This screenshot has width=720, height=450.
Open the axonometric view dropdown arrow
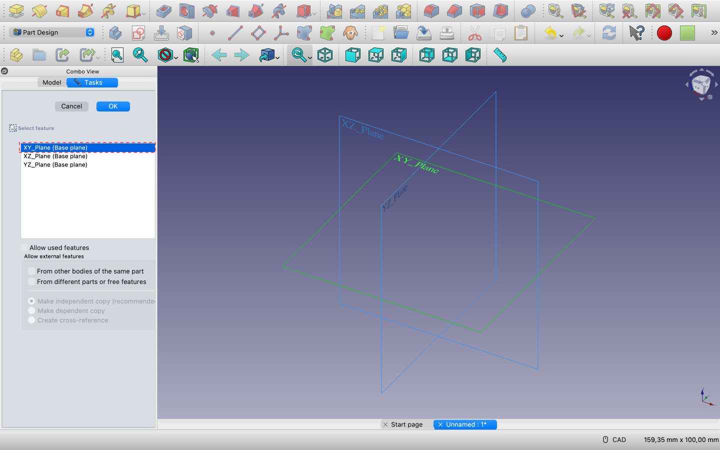tap(278, 57)
